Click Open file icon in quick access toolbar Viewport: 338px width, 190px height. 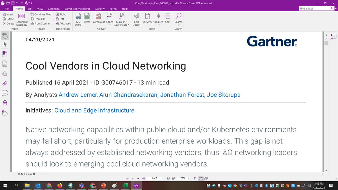[8, 3]
